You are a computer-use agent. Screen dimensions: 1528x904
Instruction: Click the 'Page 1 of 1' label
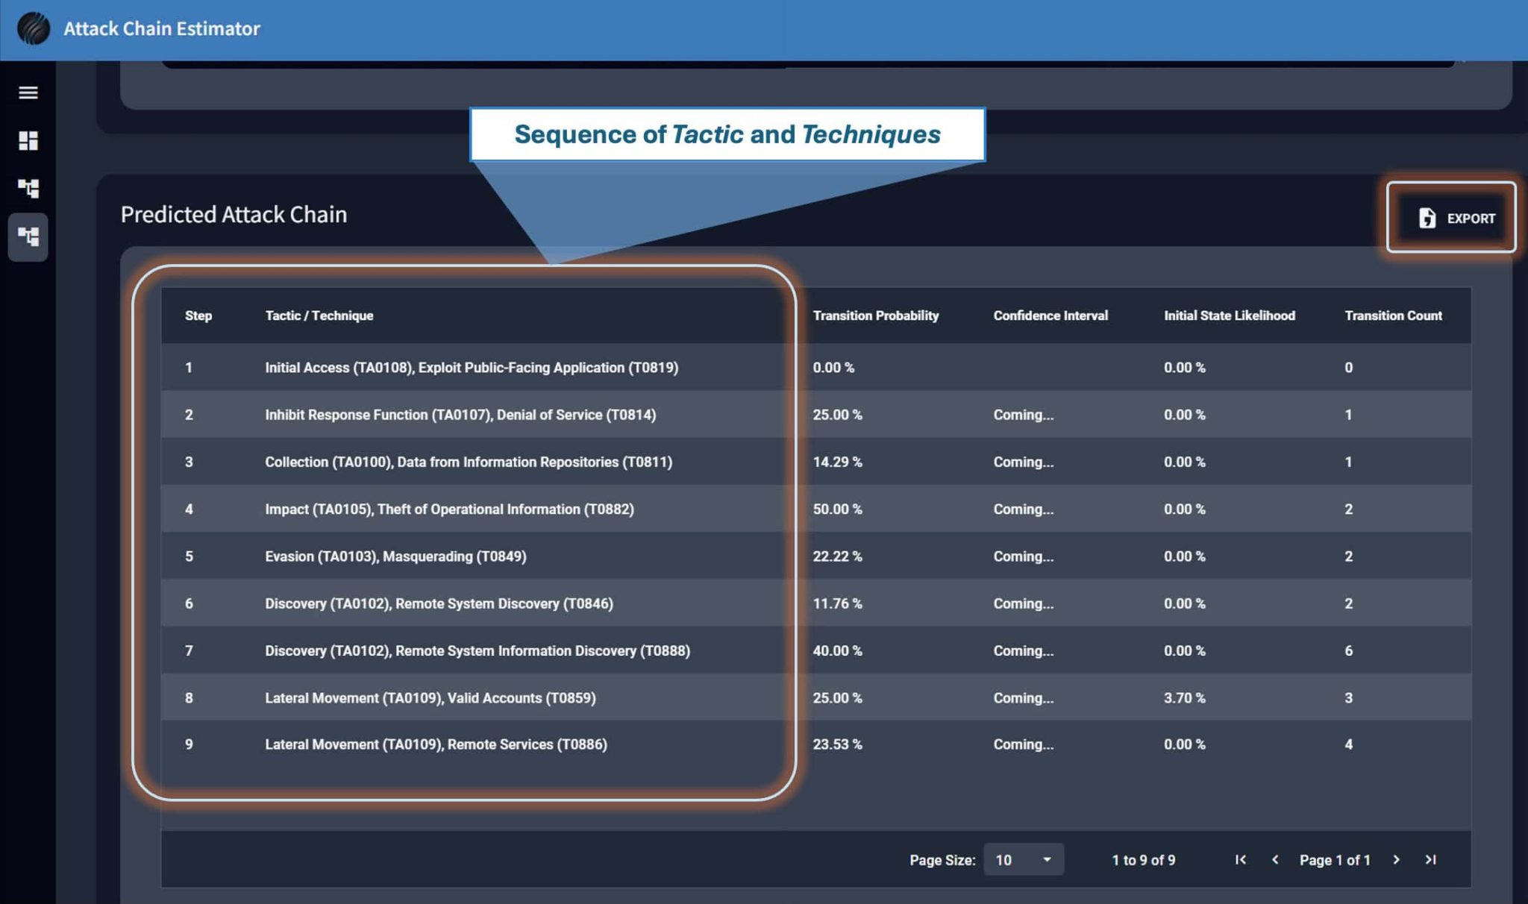point(1335,860)
